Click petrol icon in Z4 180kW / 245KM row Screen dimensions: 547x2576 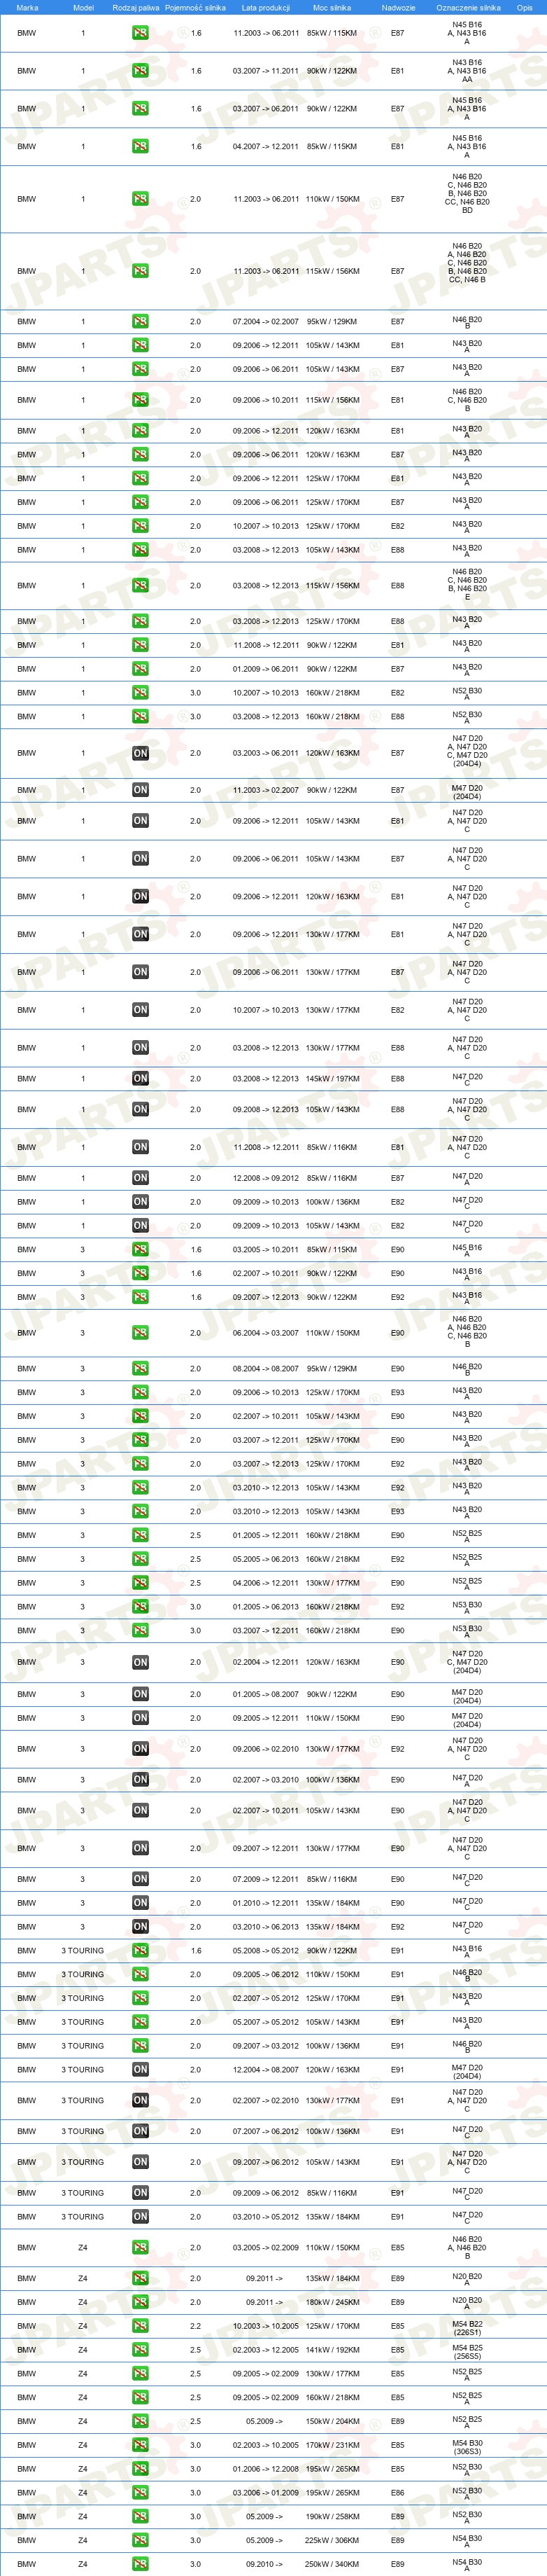140,2302
